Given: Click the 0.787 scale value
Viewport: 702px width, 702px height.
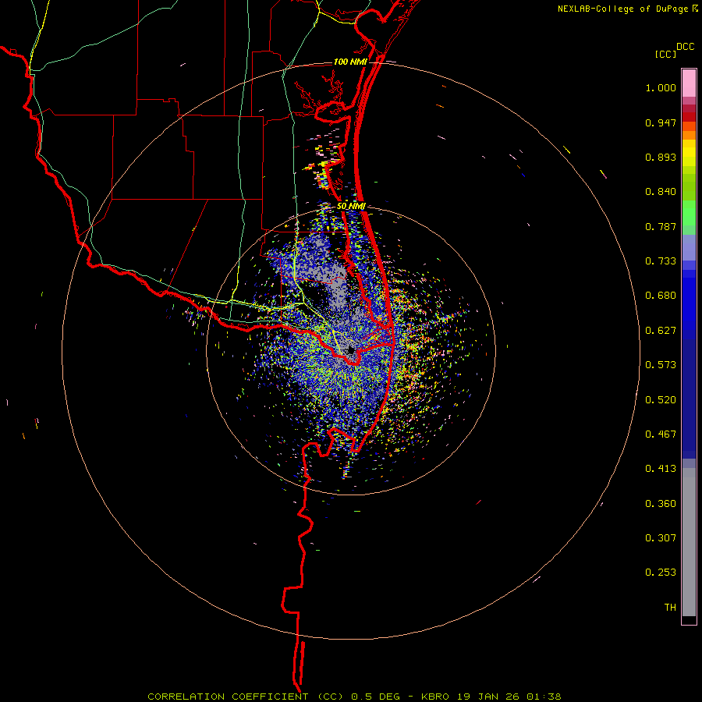Looking at the screenshot, I should click(x=661, y=226).
